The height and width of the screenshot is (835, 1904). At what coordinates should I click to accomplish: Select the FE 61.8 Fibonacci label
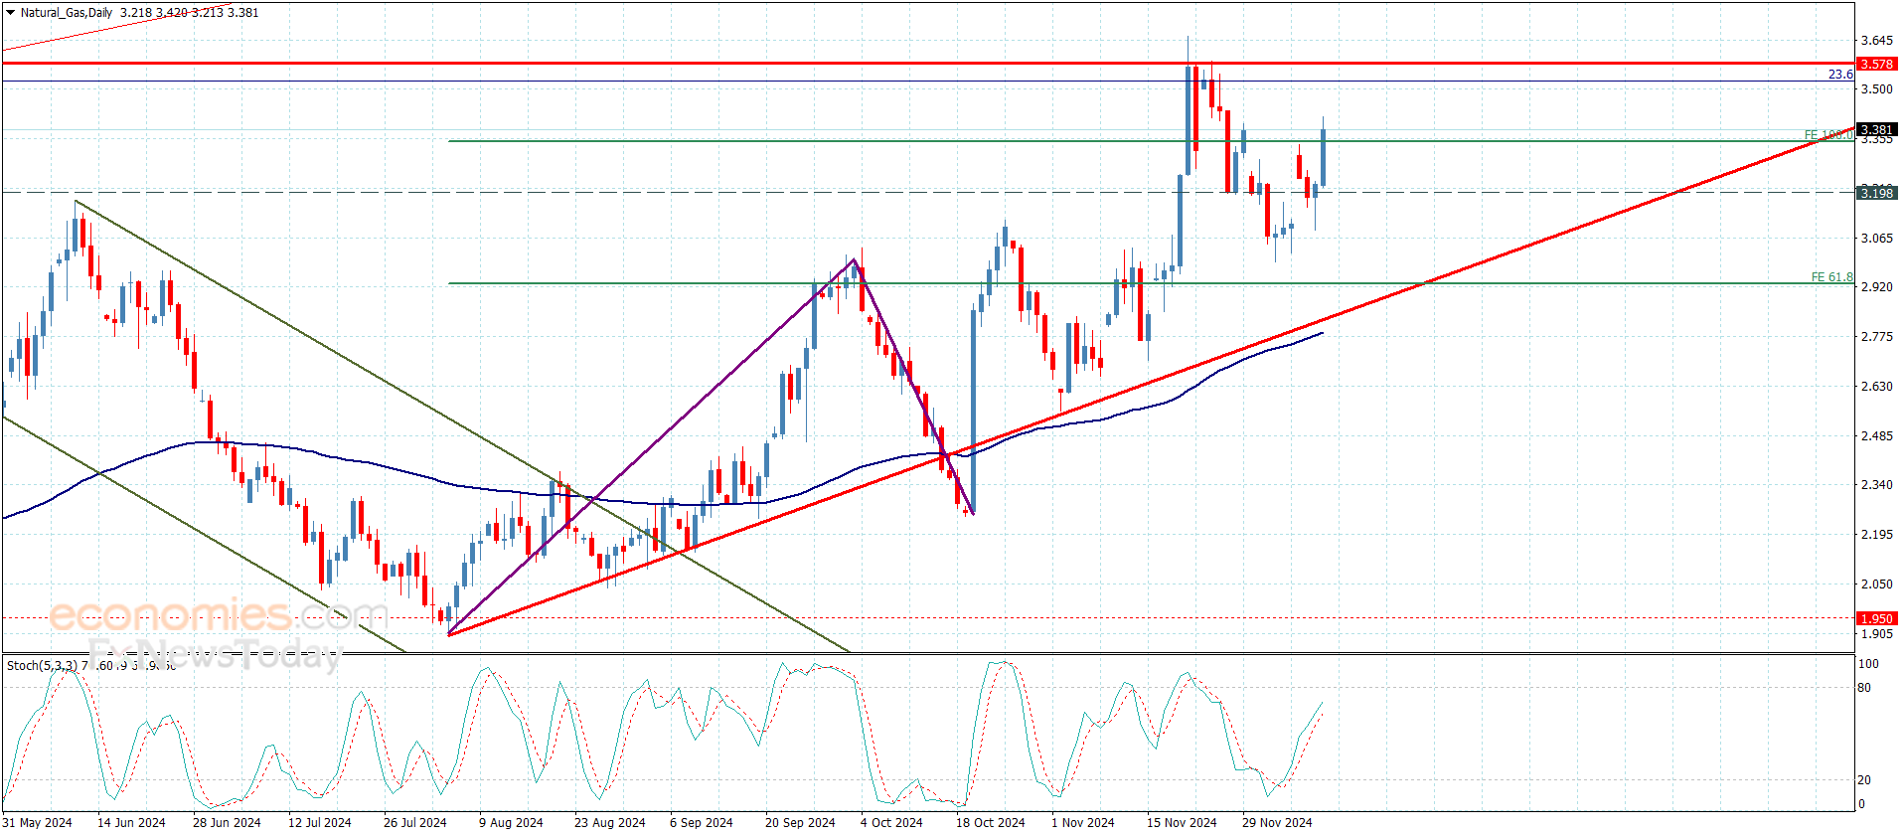1830,277
